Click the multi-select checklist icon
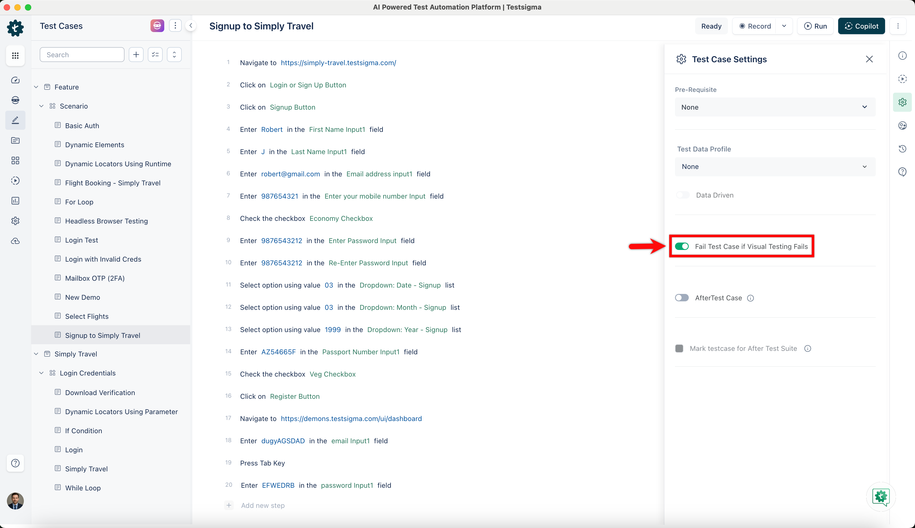The height and width of the screenshot is (528, 915). coord(155,55)
